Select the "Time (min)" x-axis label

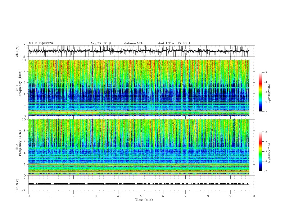pos(144,200)
